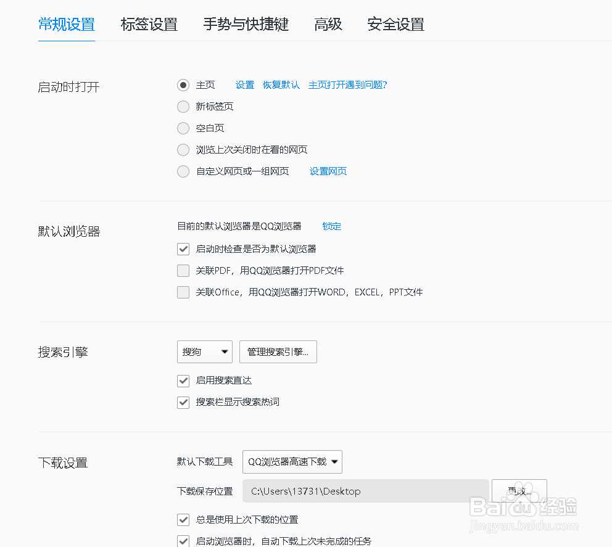Open the 搜狗 search engine dropdown
Viewport: 612px width, 547px height.
(x=204, y=352)
